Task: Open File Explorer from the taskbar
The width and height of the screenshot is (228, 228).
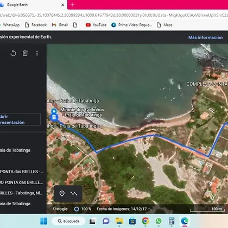Action: pos(119,221)
